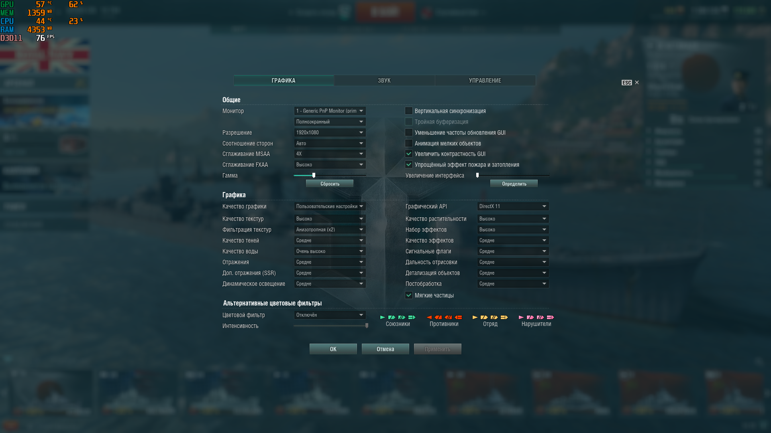Enable Вертикальная синхронизация checkbox
Viewport: 771px width, 433px height.
(x=409, y=111)
